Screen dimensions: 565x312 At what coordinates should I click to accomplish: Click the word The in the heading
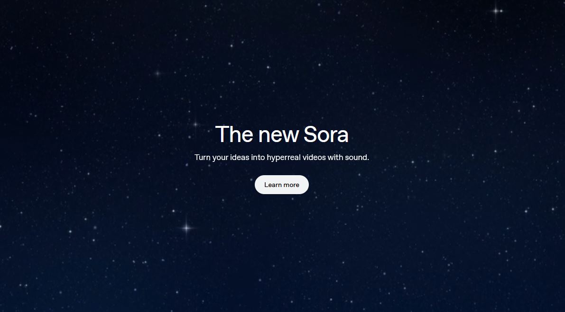click(234, 134)
